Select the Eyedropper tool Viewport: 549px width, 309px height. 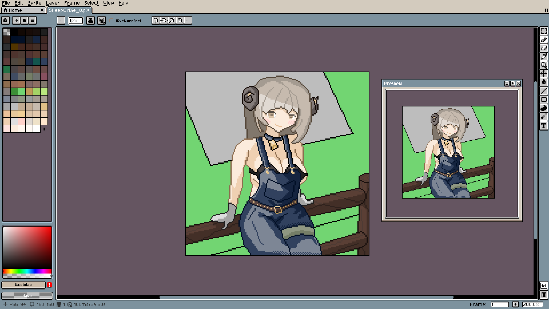(x=544, y=57)
